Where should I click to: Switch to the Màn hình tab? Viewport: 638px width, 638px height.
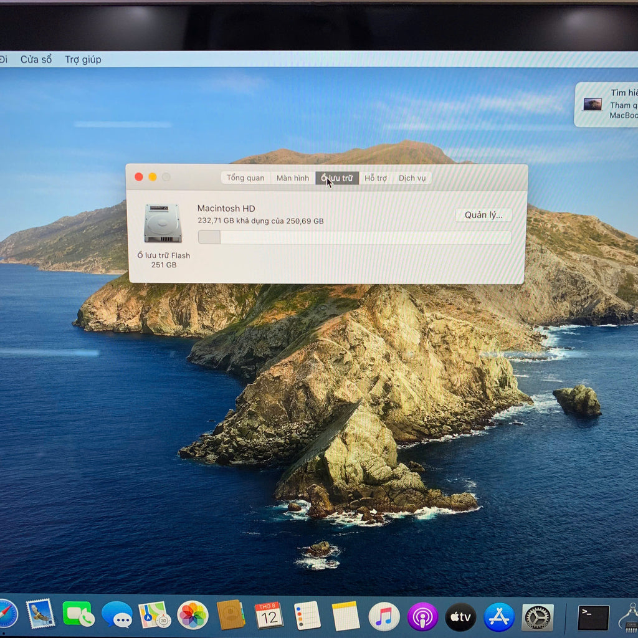pos(293,178)
